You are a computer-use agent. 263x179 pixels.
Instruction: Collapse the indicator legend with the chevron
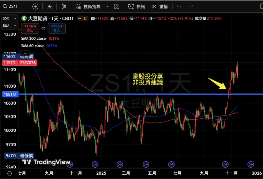point(25,53)
